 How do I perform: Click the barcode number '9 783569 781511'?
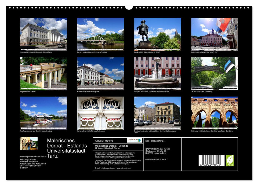[x=210, y=165]
